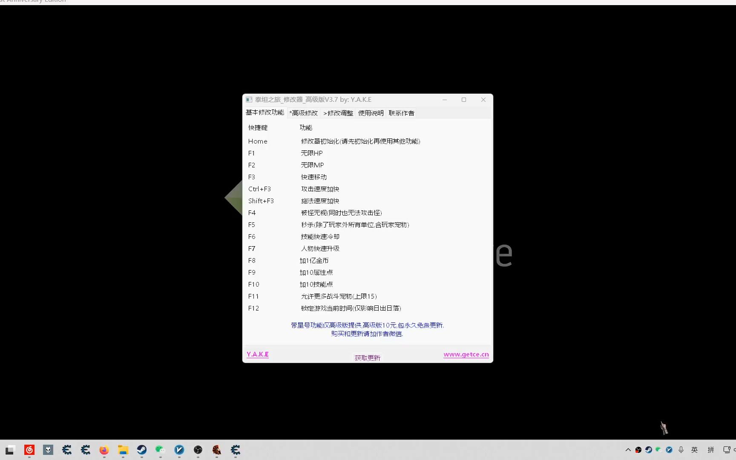Click the Cheat Engine icon next to Firefox
Image resolution: width=736 pixels, height=460 pixels.
(86, 450)
